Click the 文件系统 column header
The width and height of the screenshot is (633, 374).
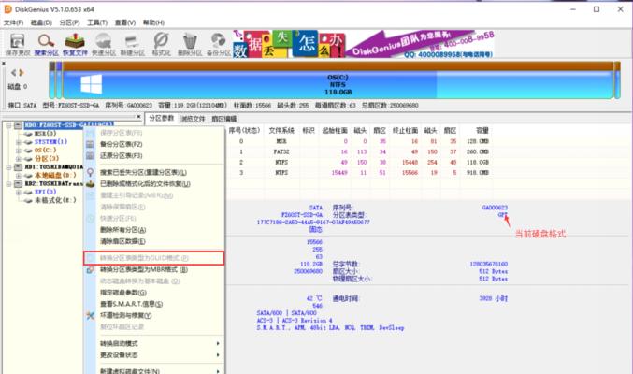coord(281,131)
